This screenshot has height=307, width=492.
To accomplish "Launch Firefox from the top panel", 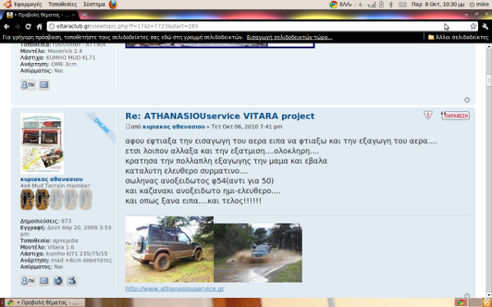I will point(113,4).
